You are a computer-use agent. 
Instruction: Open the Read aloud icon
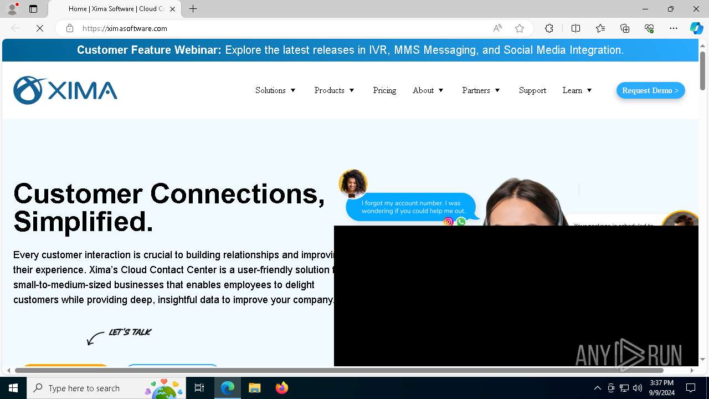coord(497,28)
